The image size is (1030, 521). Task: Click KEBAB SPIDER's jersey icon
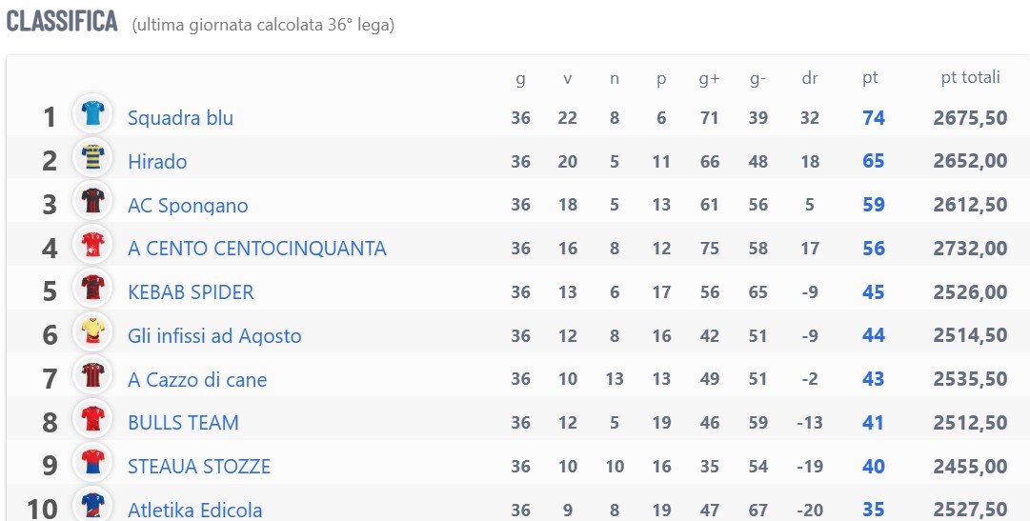[92, 288]
